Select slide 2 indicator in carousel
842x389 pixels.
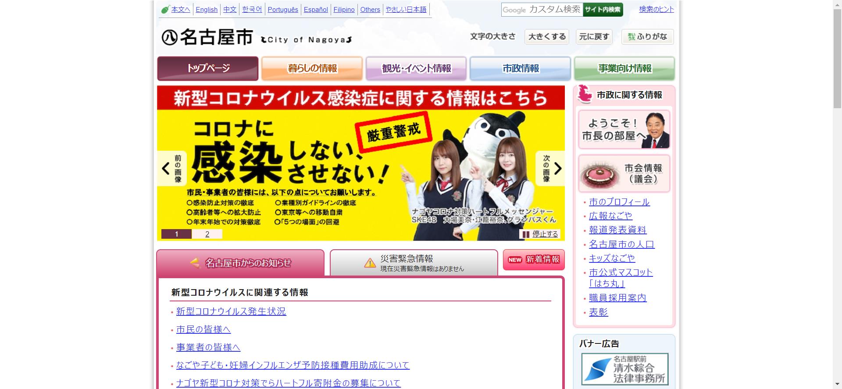207,234
